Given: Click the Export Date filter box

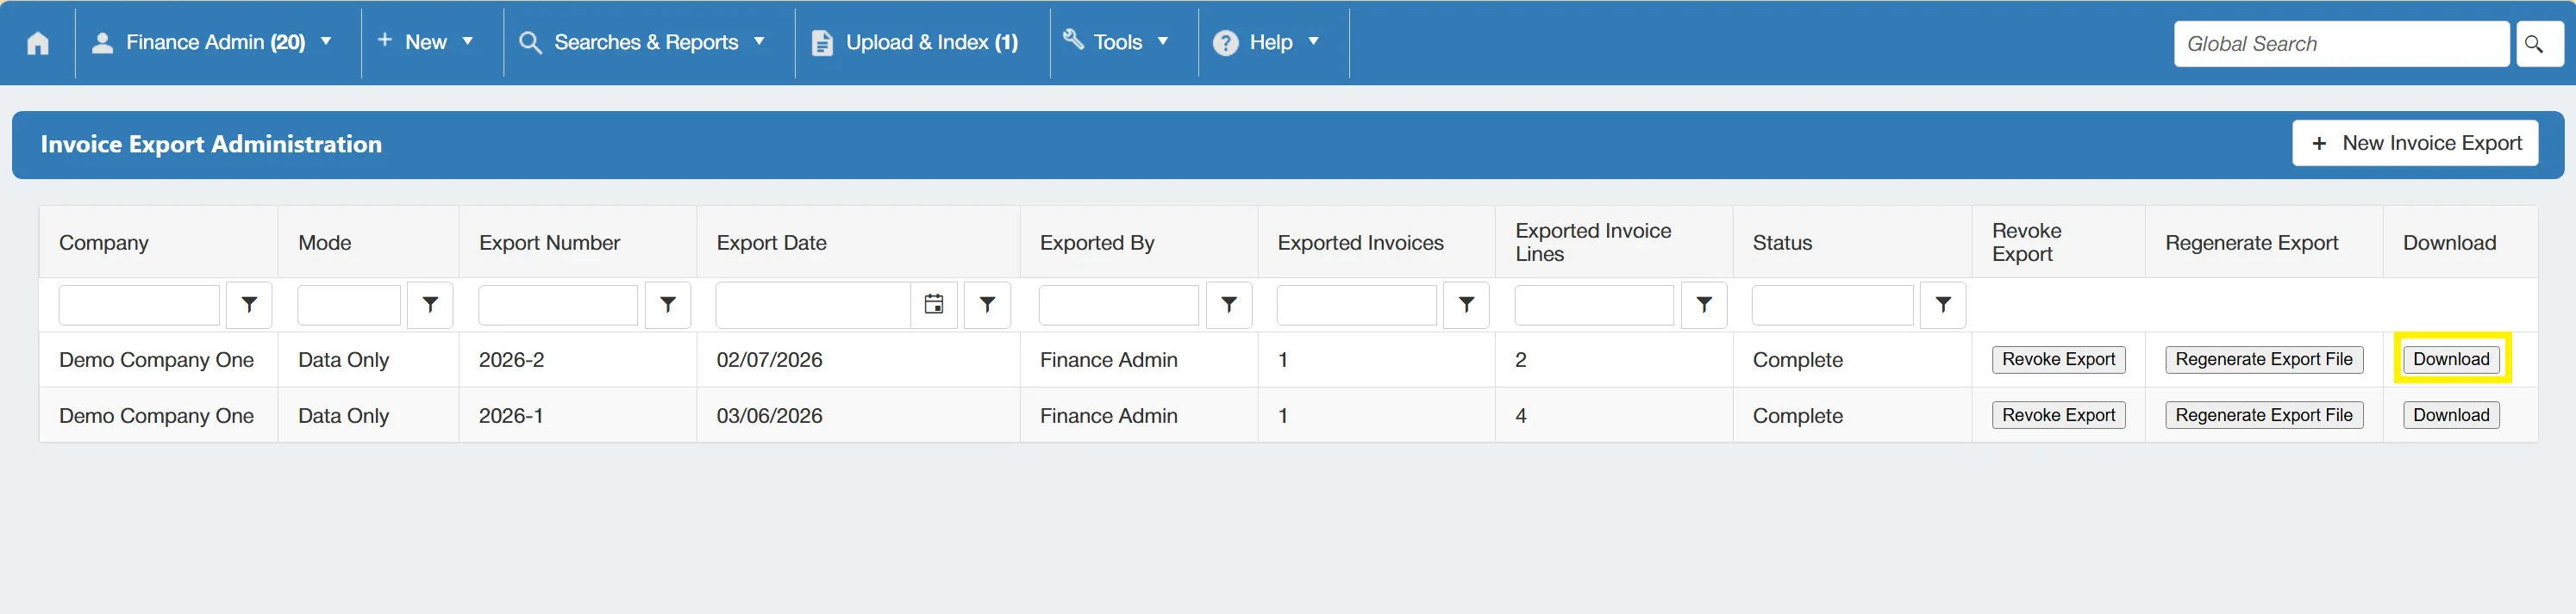Looking at the screenshot, I should click(813, 306).
